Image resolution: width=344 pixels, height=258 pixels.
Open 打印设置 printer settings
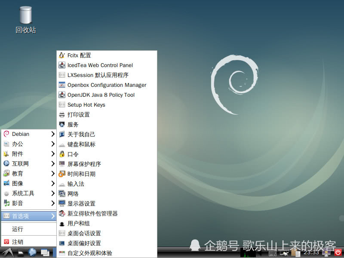point(107,114)
